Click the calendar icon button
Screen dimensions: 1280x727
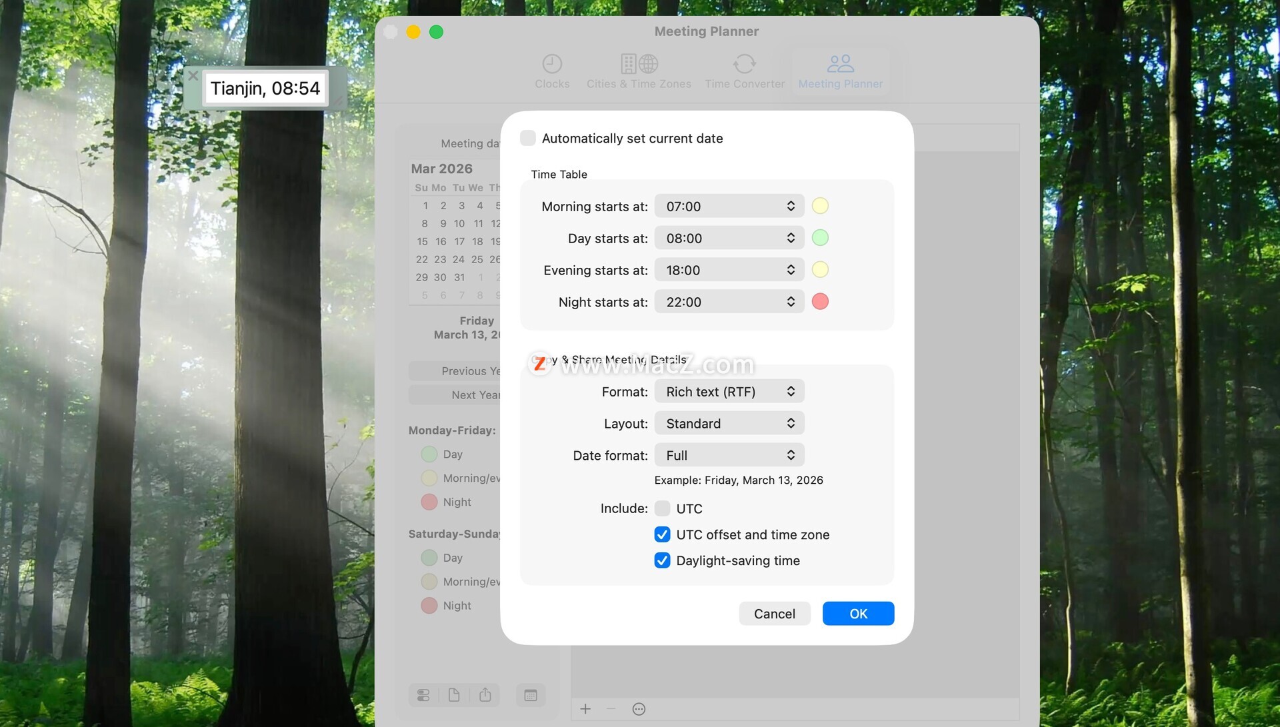[531, 695]
